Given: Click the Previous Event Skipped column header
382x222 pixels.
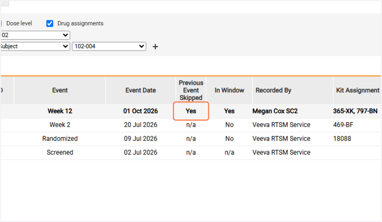Looking at the screenshot, I should [x=191, y=90].
